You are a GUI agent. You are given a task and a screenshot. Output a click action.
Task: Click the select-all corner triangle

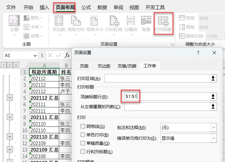coord(26,66)
